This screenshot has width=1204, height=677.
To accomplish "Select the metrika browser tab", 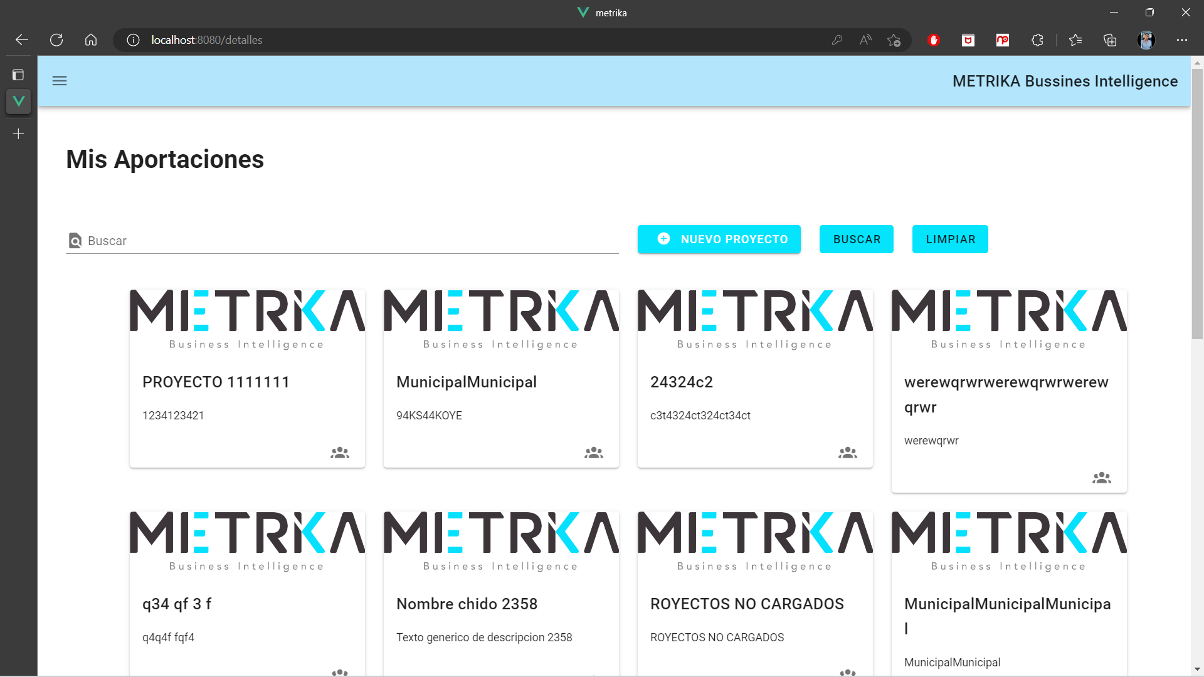I will click(601, 13).
